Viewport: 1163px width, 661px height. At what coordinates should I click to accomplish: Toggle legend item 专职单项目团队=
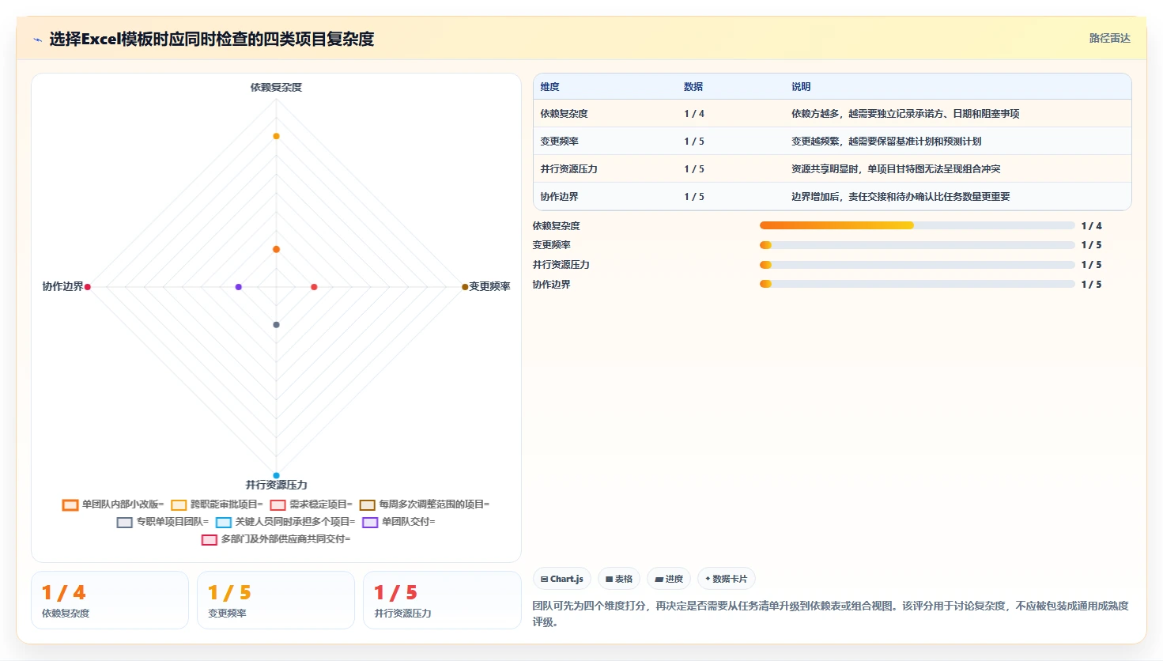click(x=163, y=522)
